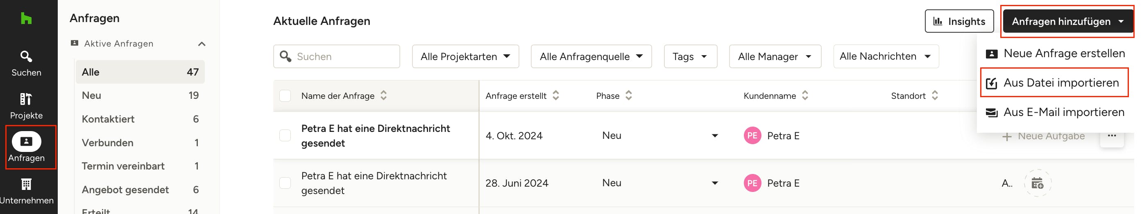Open Unternehmen in the left sidebar

coord(26,191)
